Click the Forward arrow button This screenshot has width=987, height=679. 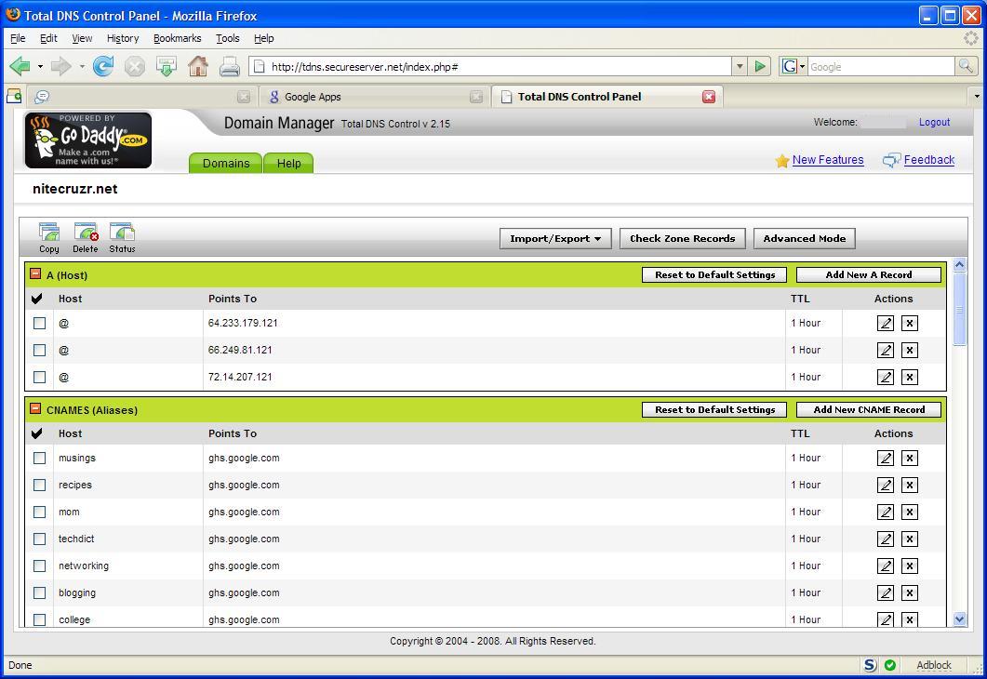(x=61, y=66)
